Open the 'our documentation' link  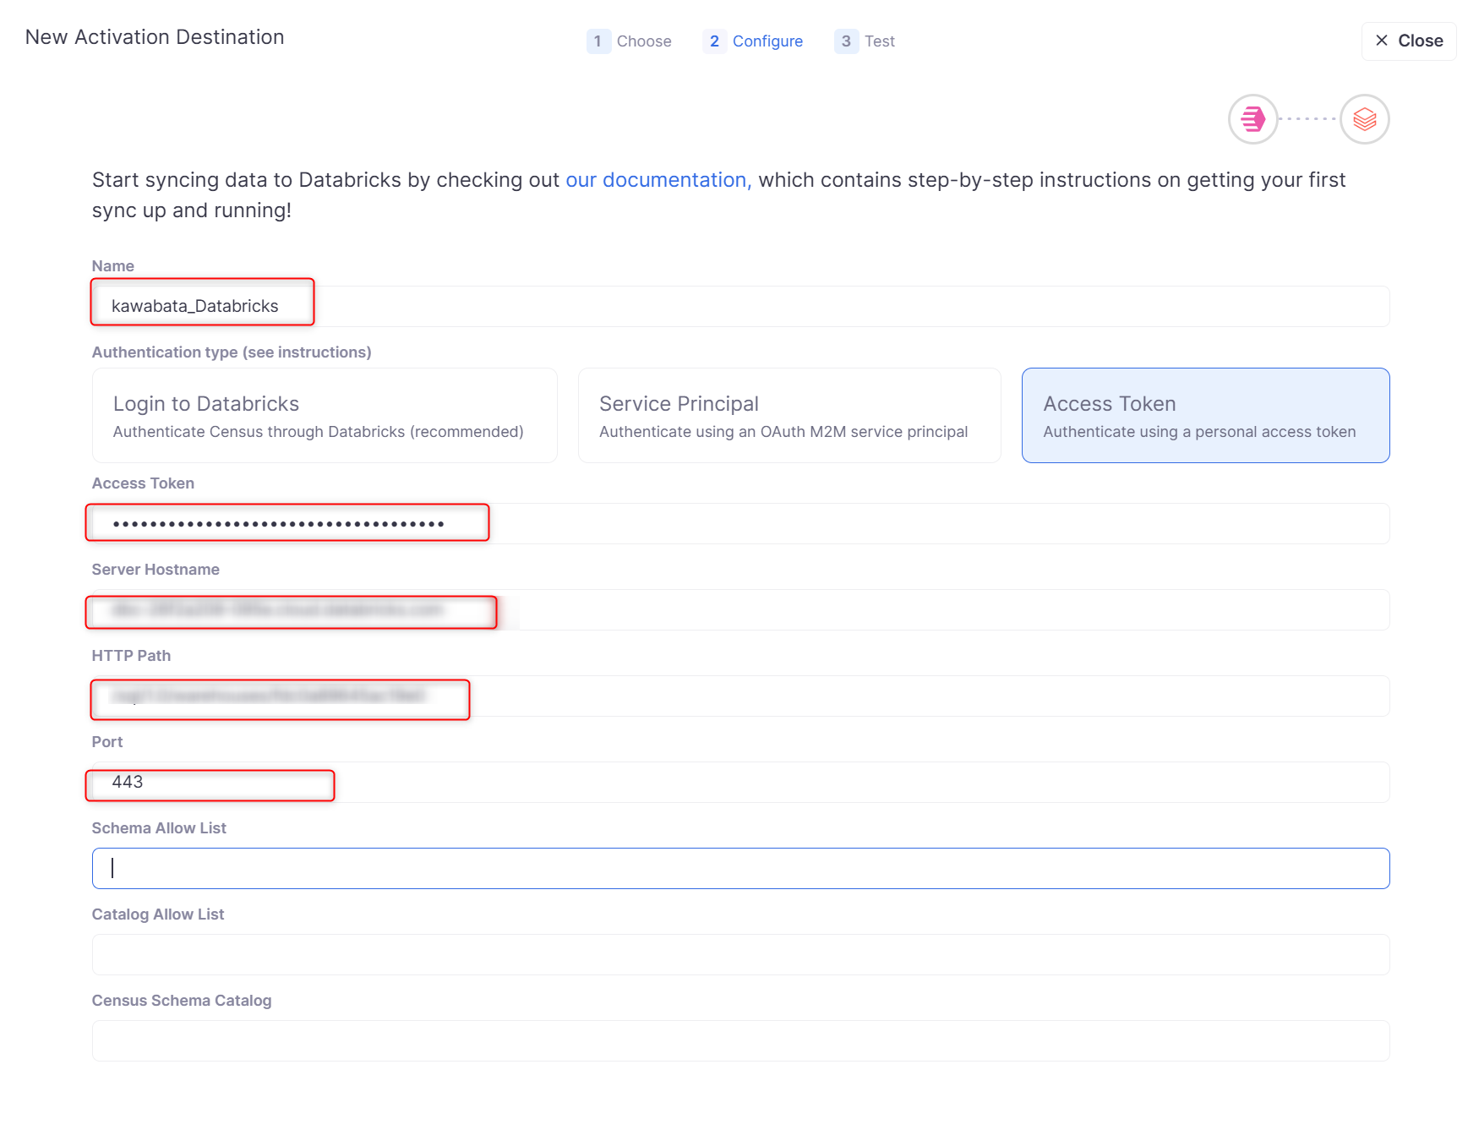coord(658,180)
